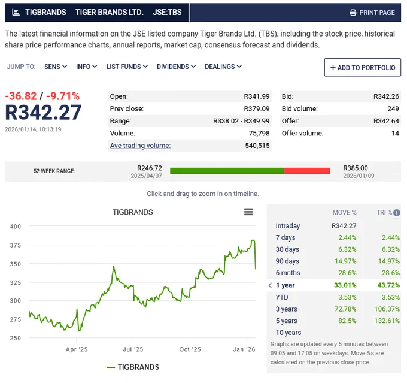Click the 5 years move value 82.5%

(347, 321)
